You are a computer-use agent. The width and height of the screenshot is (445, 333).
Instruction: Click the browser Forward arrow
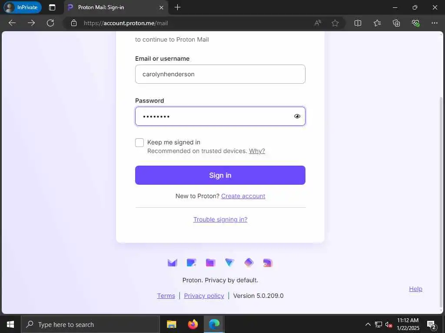tap(31, 23)
